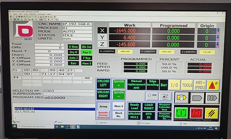Select the manual hand-jog mode icon
This screenshot has width=231, height=139.
(182, 98)
